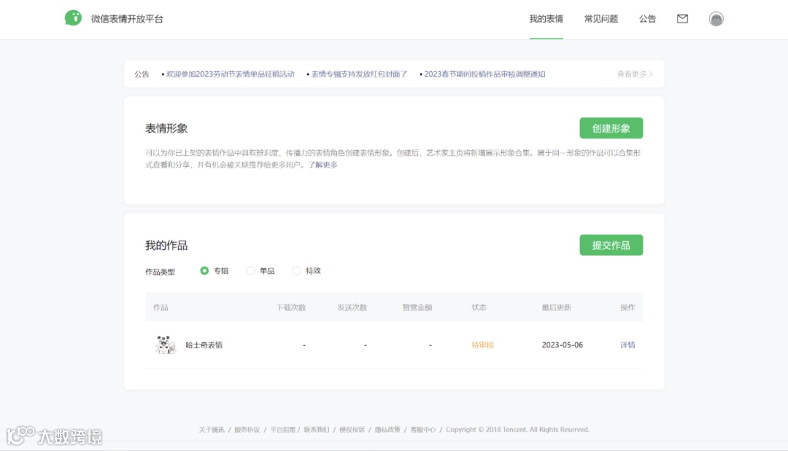
Task: Open 详情 for 哈士奇表情
Action: coord(627,345)
